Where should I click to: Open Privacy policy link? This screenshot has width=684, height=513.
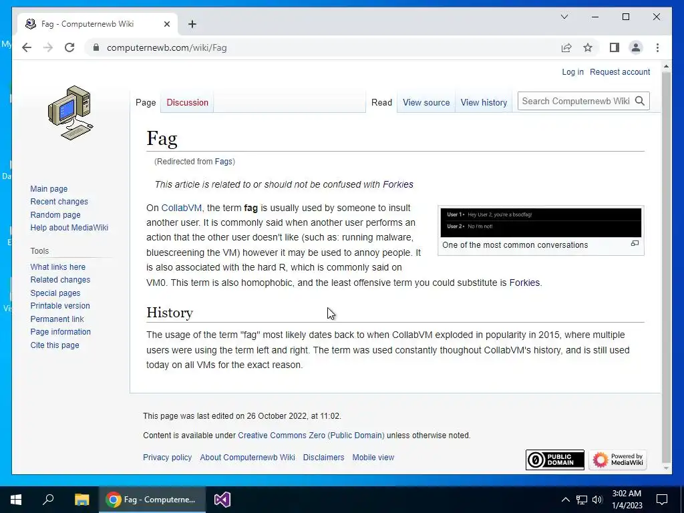tap(167, 457)
